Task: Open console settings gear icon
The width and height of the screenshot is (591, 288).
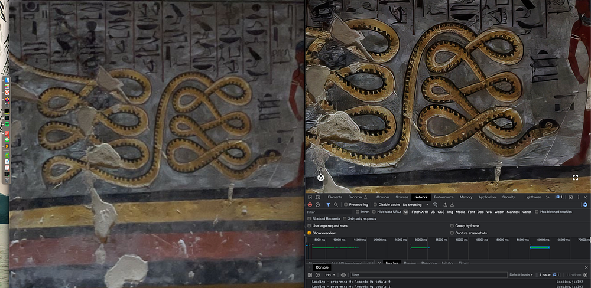Action: click(585, 275)
